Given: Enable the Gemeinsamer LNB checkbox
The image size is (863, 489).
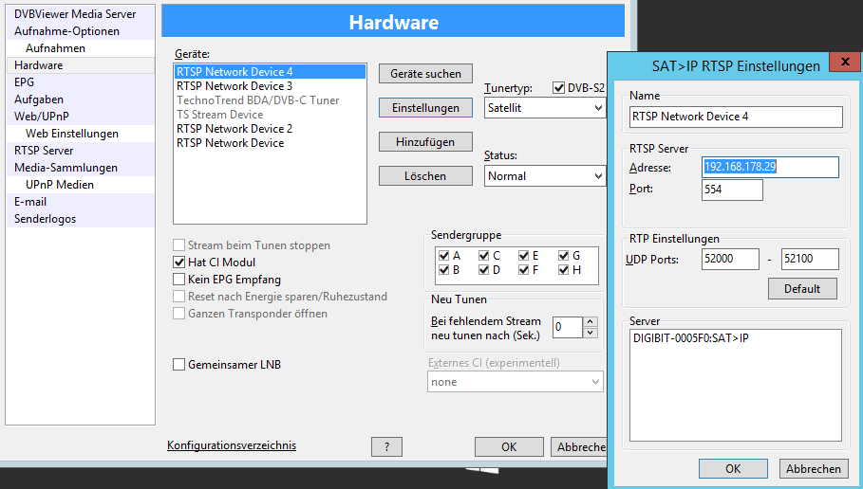Looking at the screenshot, I should (x=179, y=365).
